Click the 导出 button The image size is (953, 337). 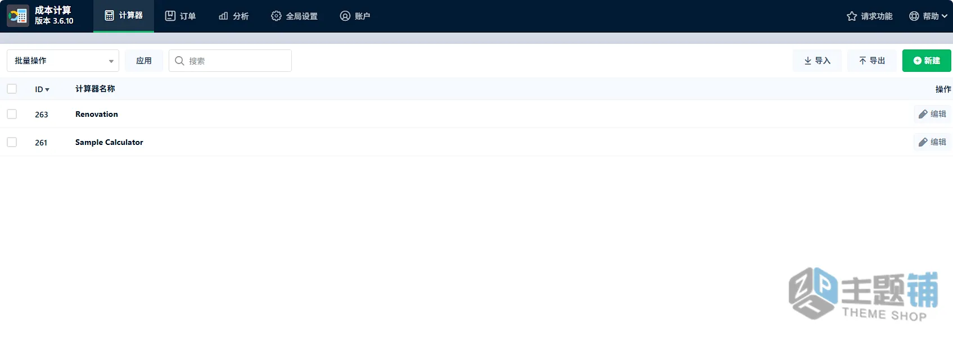[x=872, y=61]
